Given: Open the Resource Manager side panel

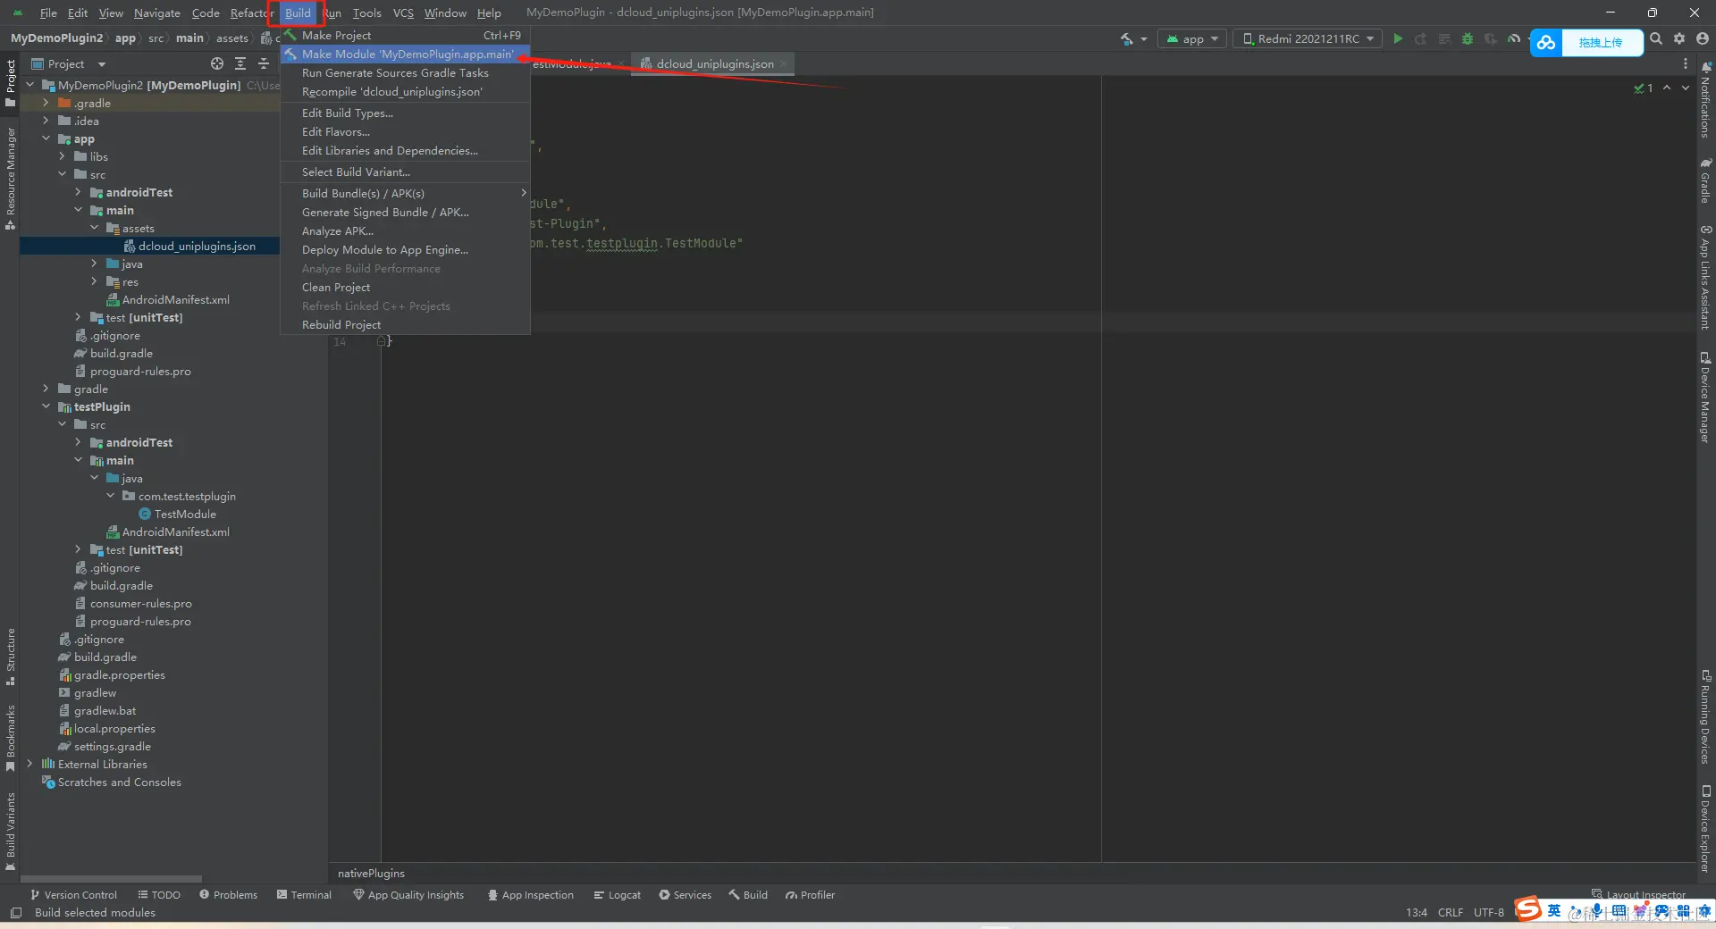Looking at the screenshot, I should [11, 179].
